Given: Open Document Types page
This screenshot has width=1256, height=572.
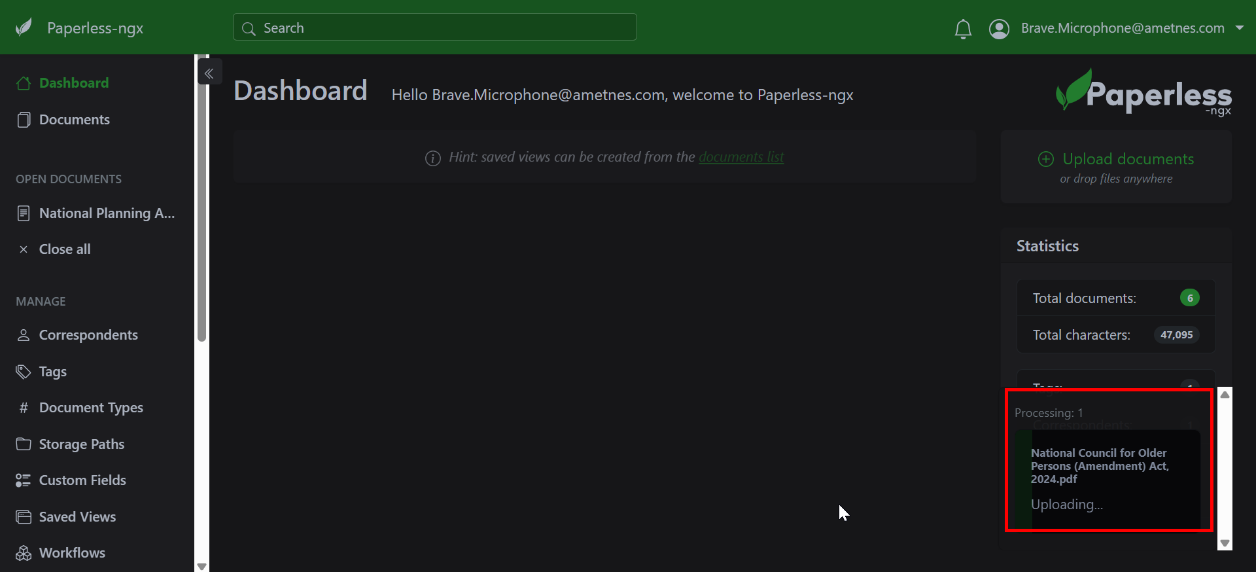Looking at the screenshot, I should point(90,408).
